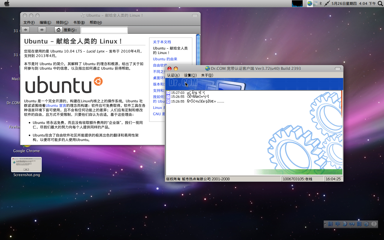Toggle half/full width moon icon
Screen dimensions: 384x240
click(x=345, y=224)
